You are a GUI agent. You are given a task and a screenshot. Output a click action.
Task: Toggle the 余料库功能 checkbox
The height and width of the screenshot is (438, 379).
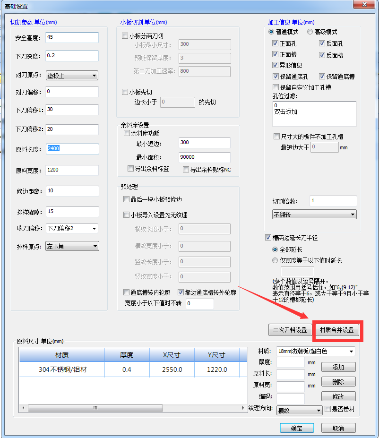[127, 133]
